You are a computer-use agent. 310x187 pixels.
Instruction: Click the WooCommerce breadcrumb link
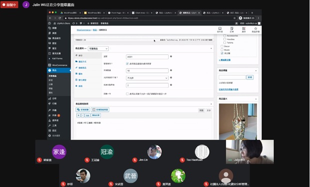[x=84, y=30]
